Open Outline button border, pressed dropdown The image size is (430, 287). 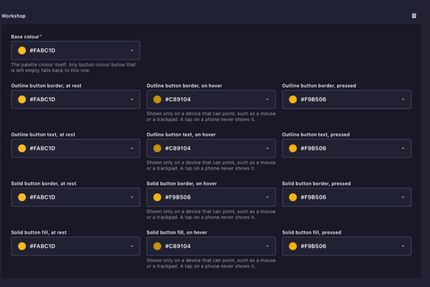point(347,99)
